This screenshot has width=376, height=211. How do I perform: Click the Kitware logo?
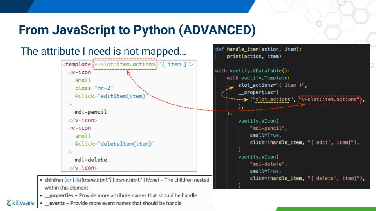(x=21, y=203)
